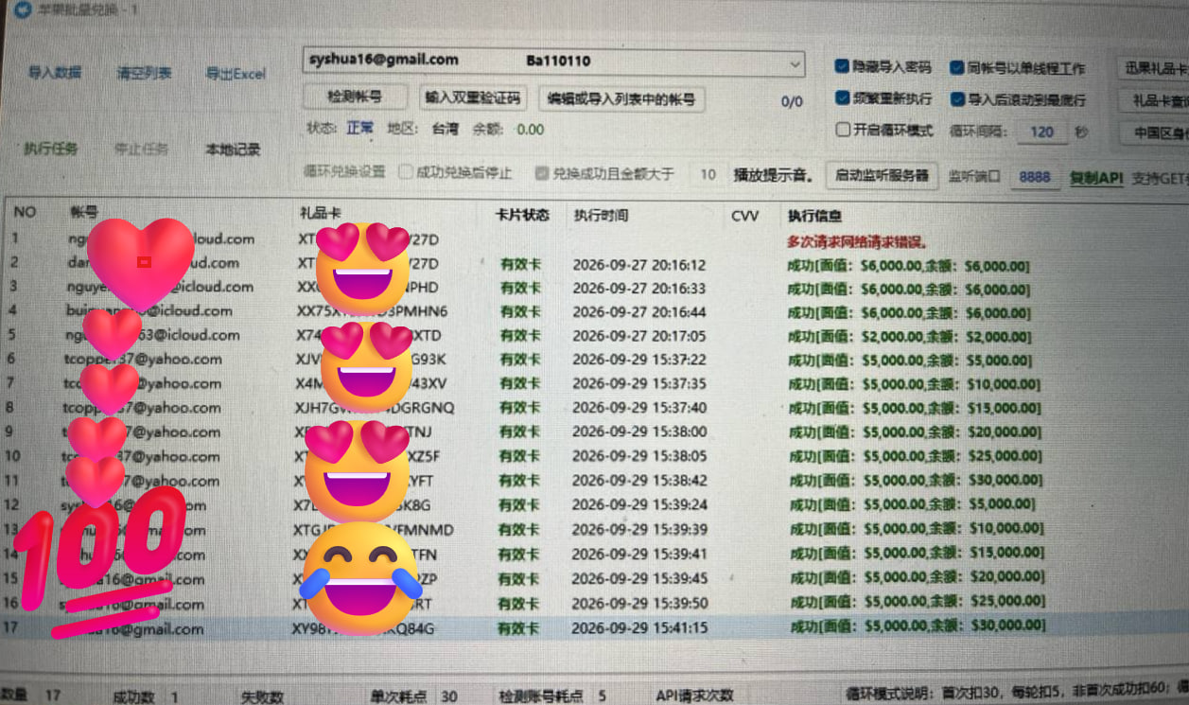Select time cell 2026-09-29 15:38:00
This screenshot has height=705, width=1189.
(638, 432)
